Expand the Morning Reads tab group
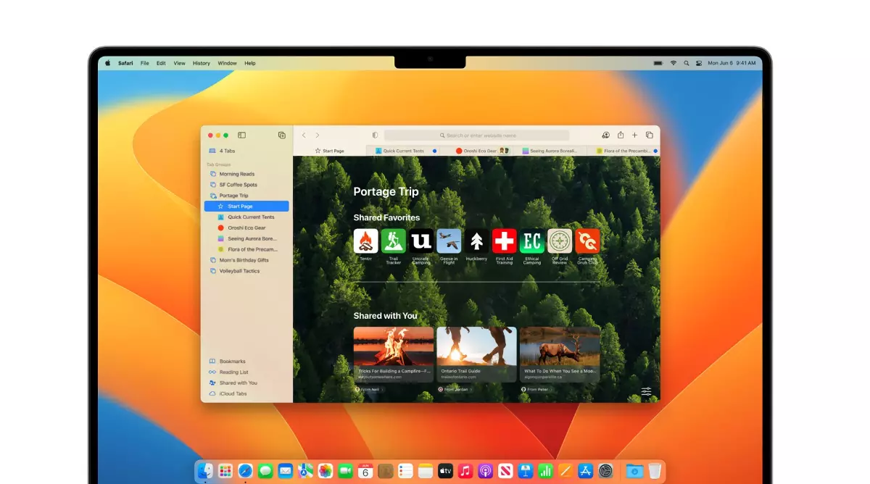The height and width of the screenshot is (484, 870). point(236,174)
